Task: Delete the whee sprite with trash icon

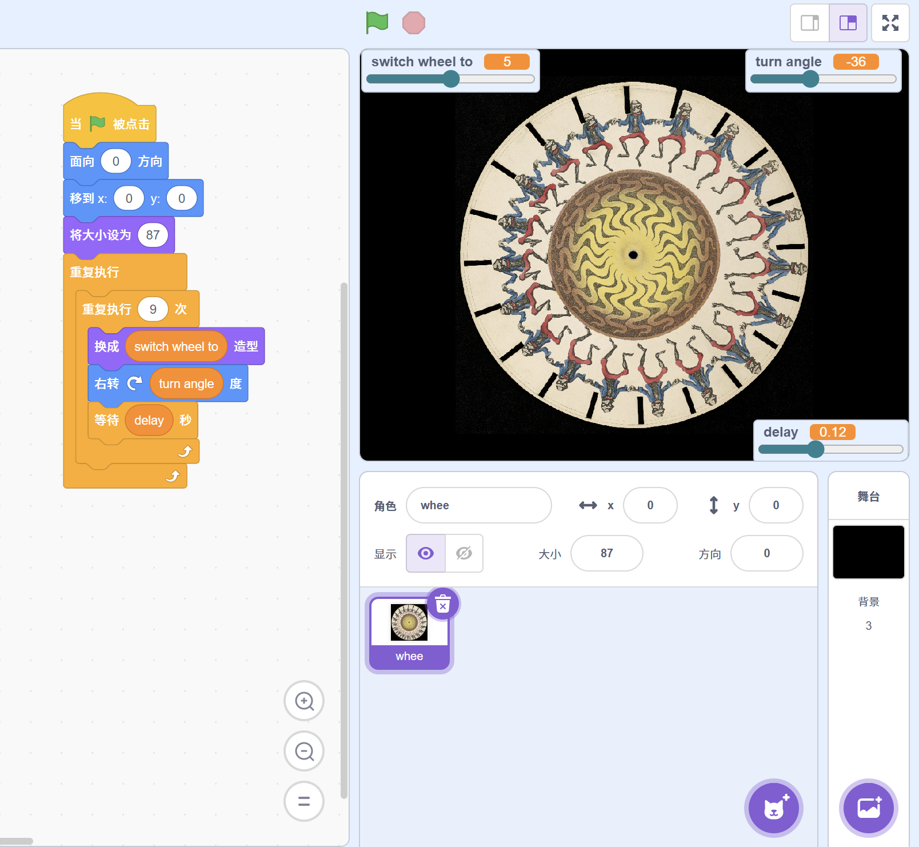Action: coord(443,604)
